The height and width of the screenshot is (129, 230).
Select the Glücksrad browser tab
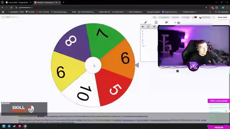point(47,3)
